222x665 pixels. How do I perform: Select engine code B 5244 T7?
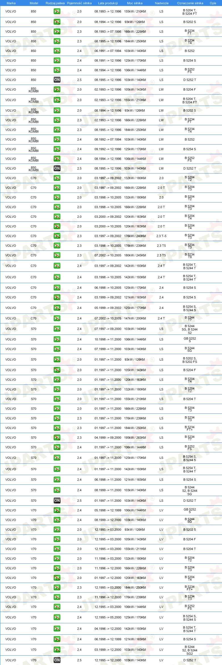(x=190, y=319)
